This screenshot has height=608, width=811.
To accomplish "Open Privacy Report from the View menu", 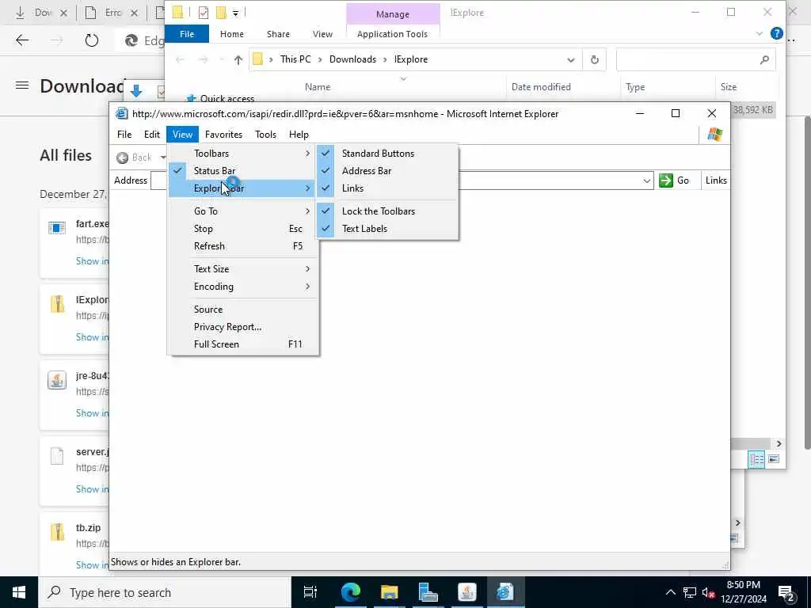I will [x=242, y=327].
